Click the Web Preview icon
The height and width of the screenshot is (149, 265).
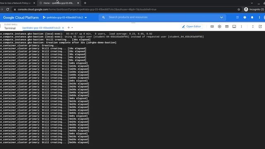coord(227,26)
